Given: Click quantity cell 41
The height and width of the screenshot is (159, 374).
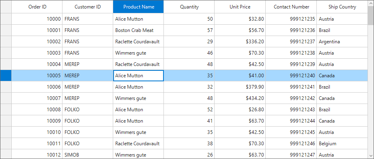Looking at the screenshot, I should click(189, 121).
